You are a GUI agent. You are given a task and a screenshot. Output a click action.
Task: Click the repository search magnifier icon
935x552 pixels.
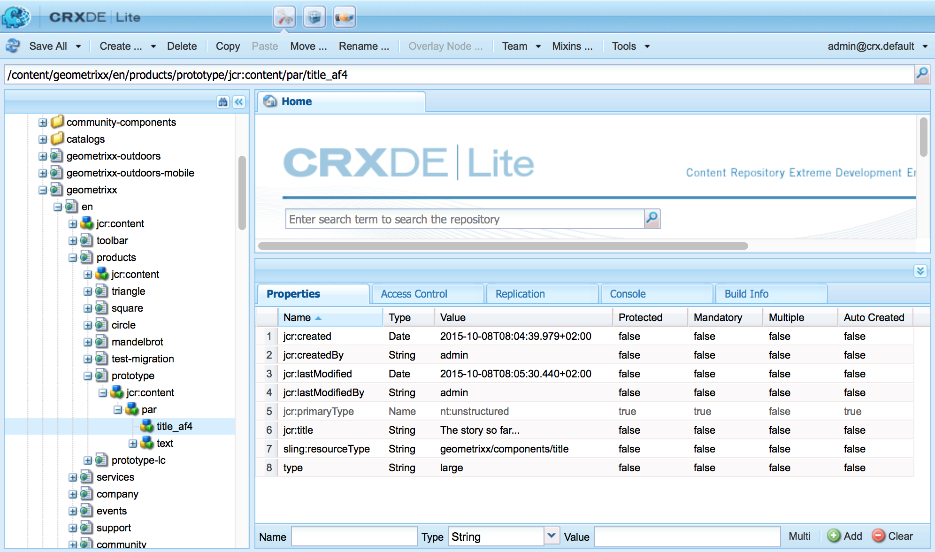point(652,219)
